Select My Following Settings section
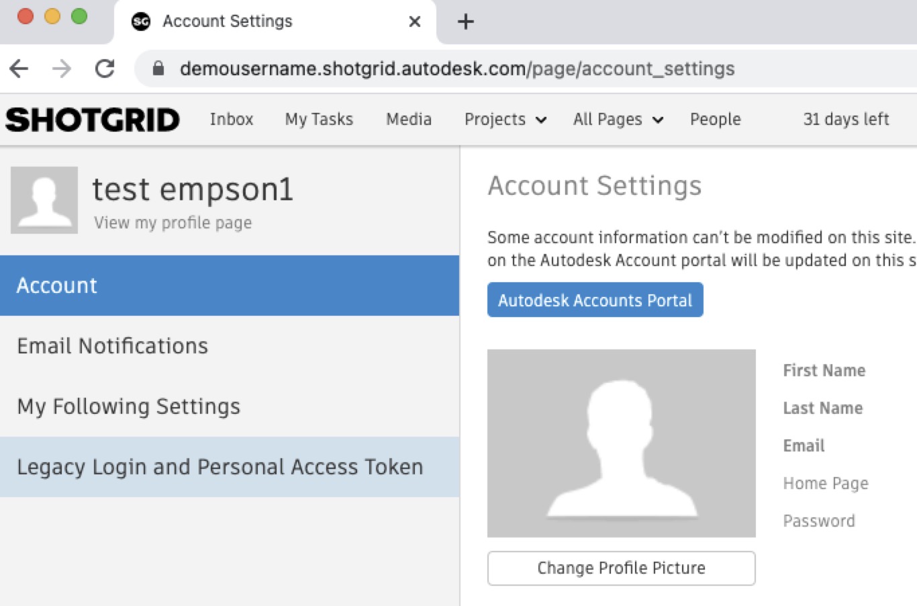 point(129,406)
